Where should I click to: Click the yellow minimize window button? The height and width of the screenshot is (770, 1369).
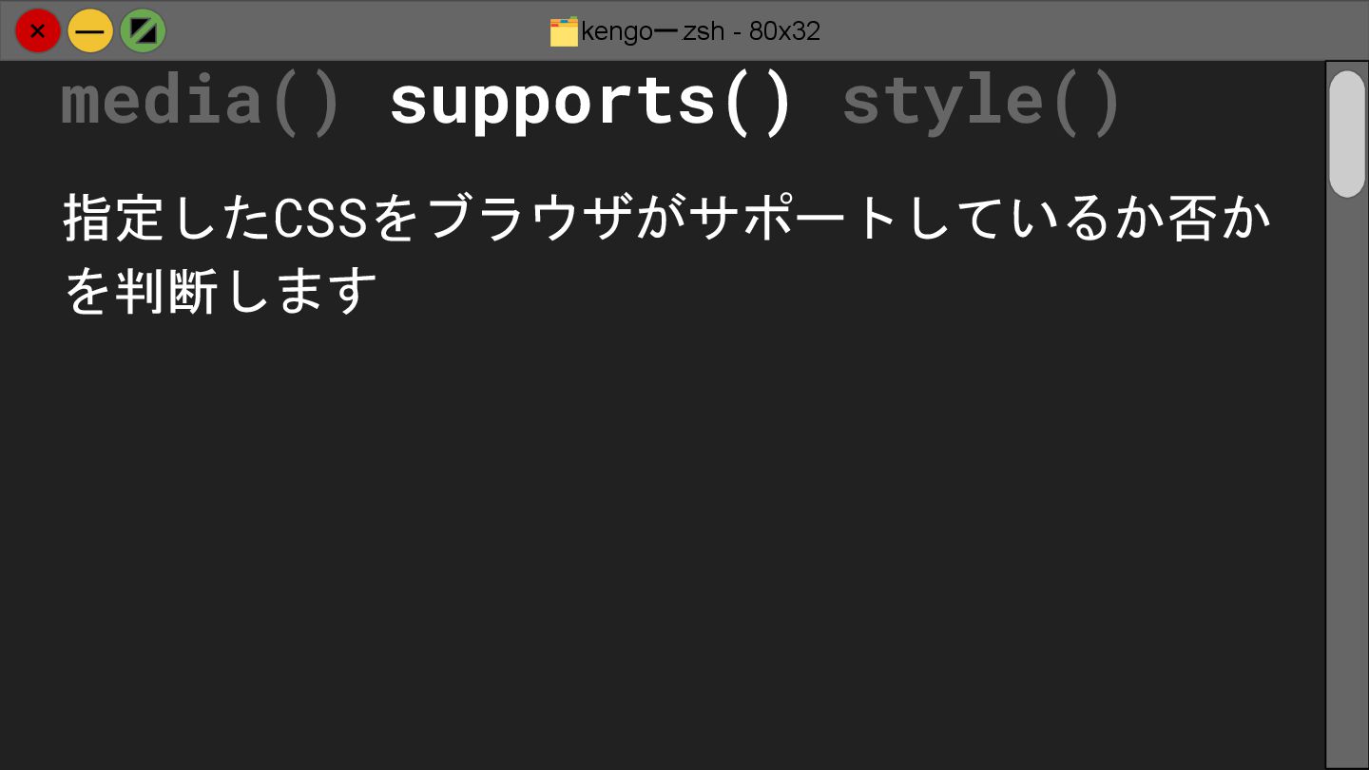(x=90, y=30)
